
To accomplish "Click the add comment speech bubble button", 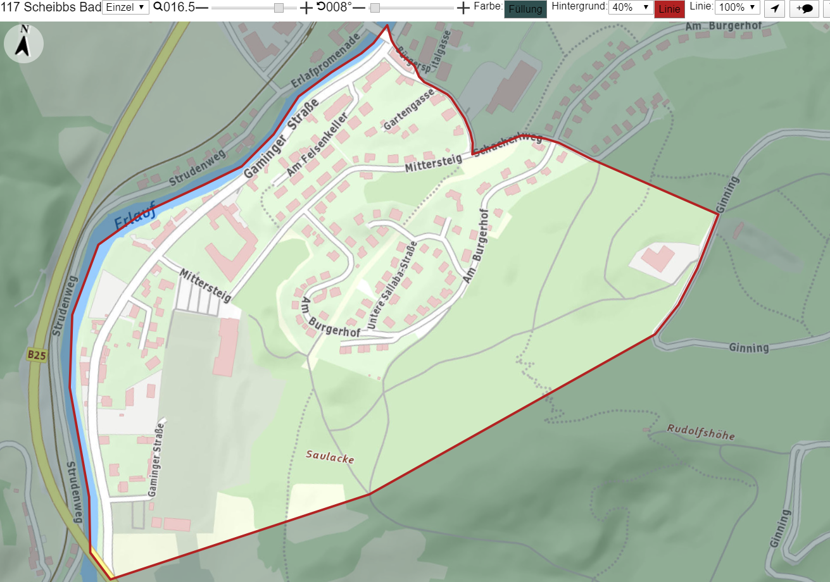I will 804,8.
